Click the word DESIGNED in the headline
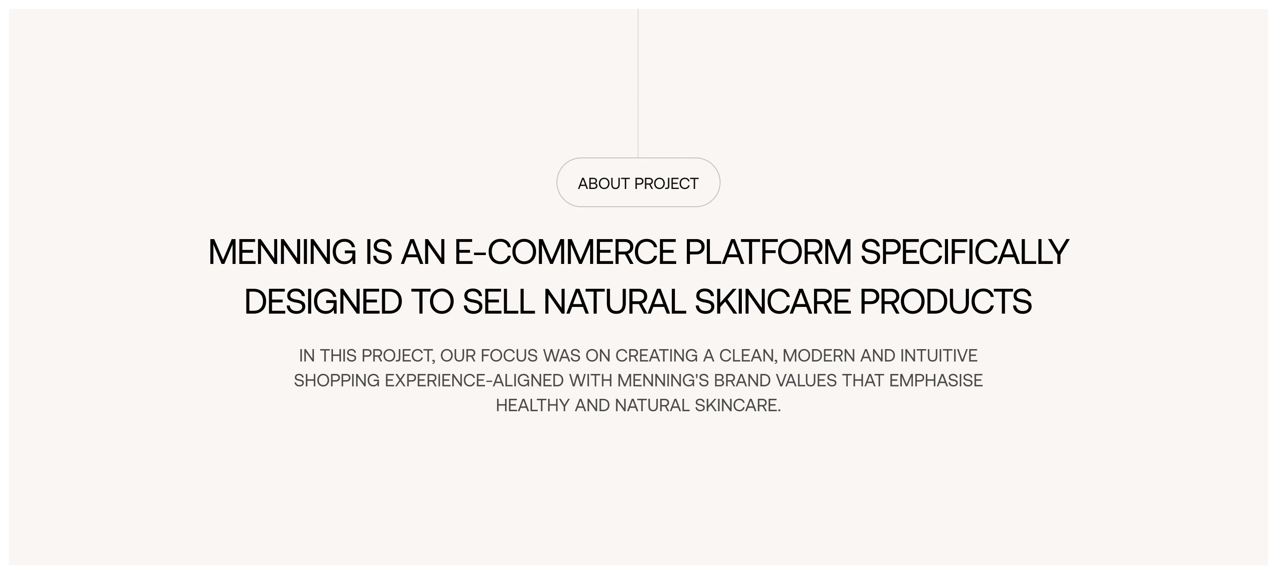 pos(323,302)
